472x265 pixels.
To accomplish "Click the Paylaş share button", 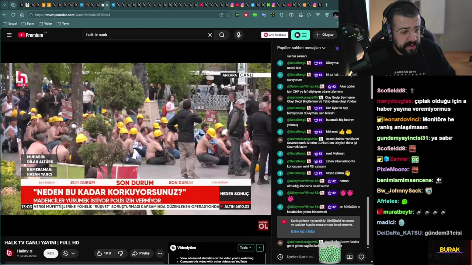I will pos(140,253).
